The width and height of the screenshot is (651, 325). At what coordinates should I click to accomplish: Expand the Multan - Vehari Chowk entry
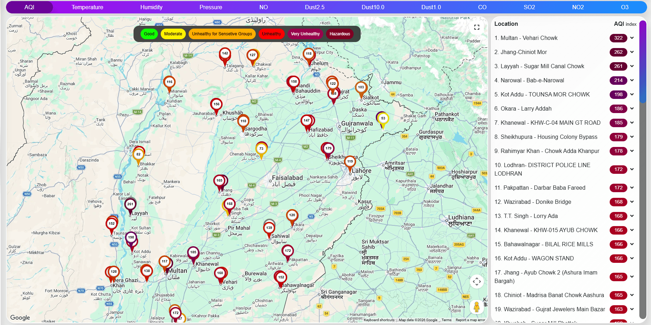[x=632, y=38]
